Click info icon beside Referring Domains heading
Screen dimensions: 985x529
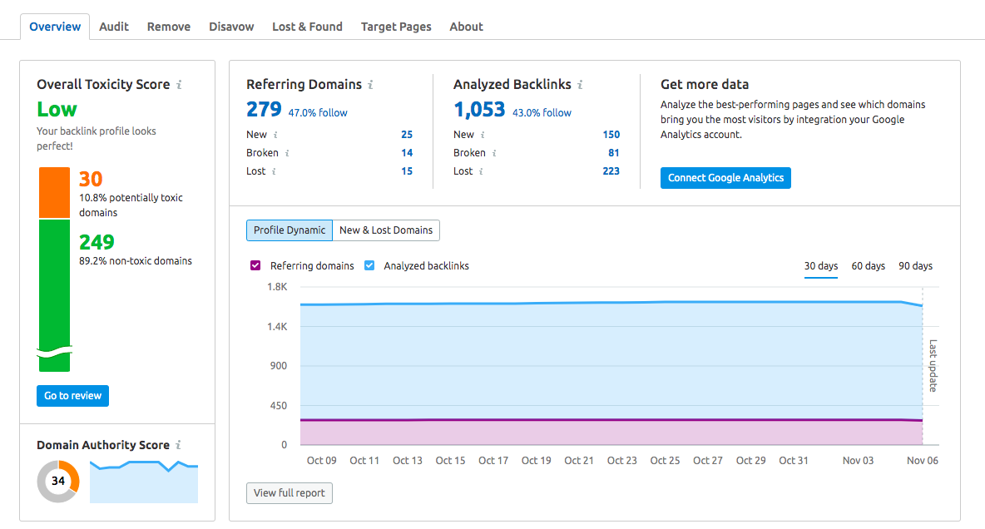click(x=371, y=85)
